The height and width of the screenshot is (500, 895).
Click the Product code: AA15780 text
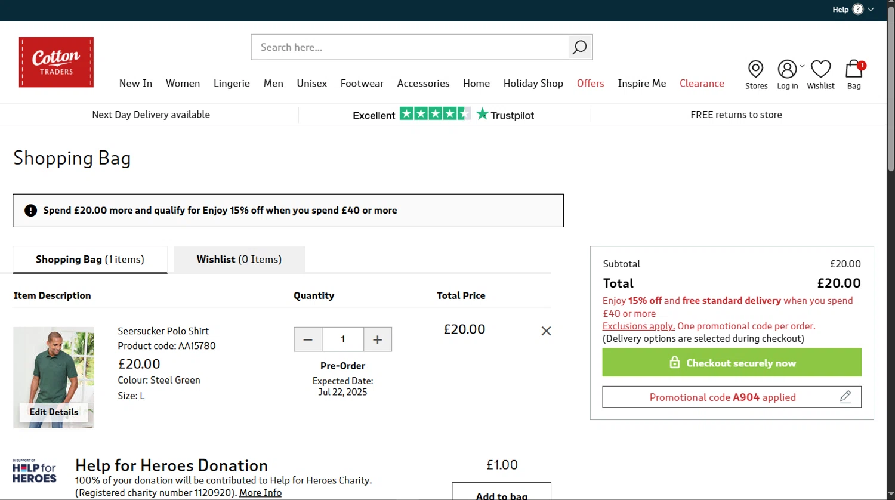(x=166, y=346)
